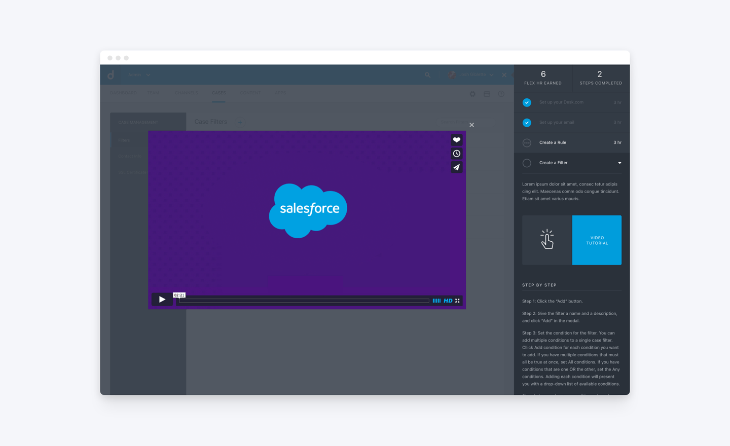Toggle 'Set up your email' checkmark
The height and width of the screenshot is (446, 730).
pyautogui.click(x=527, y=123)
